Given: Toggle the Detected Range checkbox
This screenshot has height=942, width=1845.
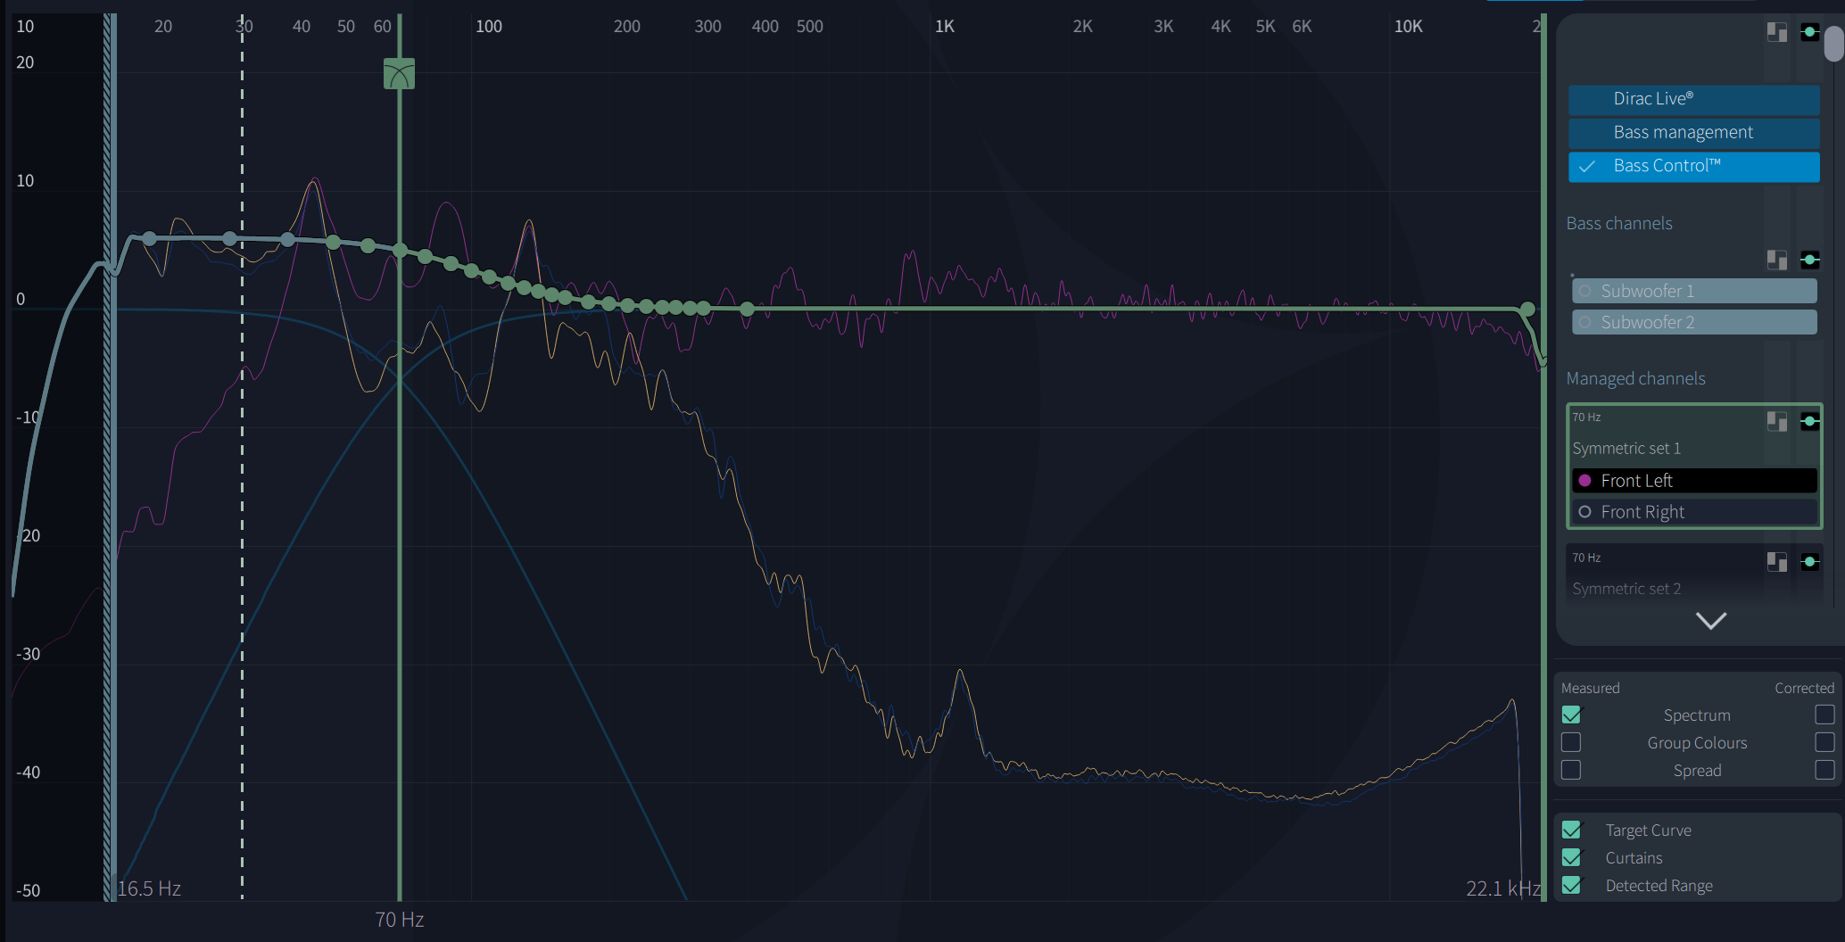Looking at the screenshot, I should click(x=1571, y=885).
